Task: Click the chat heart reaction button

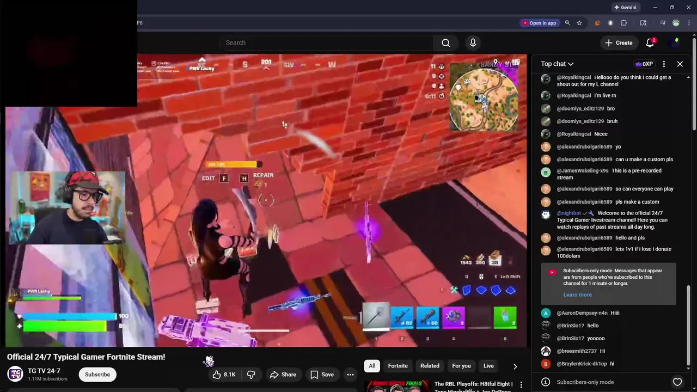Action: (677, 382)
